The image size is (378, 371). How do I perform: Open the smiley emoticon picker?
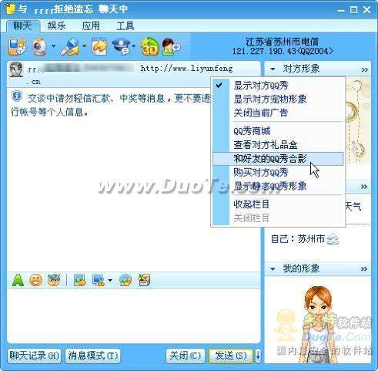(36, 280)
